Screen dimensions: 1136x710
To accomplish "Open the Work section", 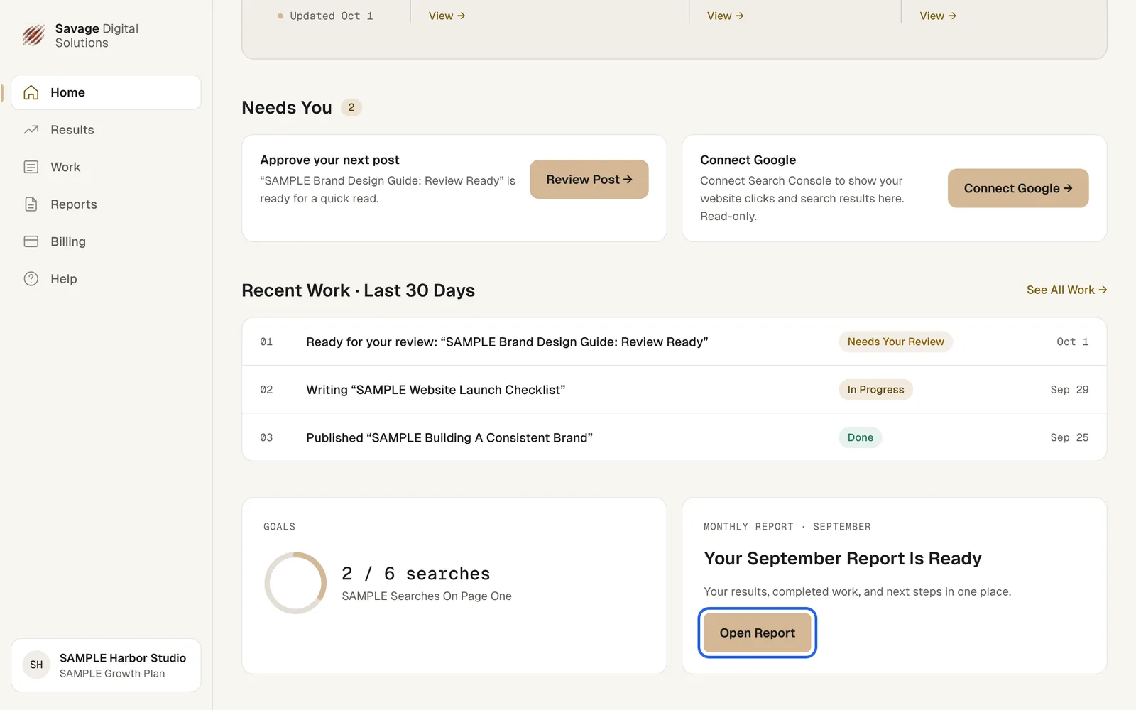I will (x=106, y=167).
